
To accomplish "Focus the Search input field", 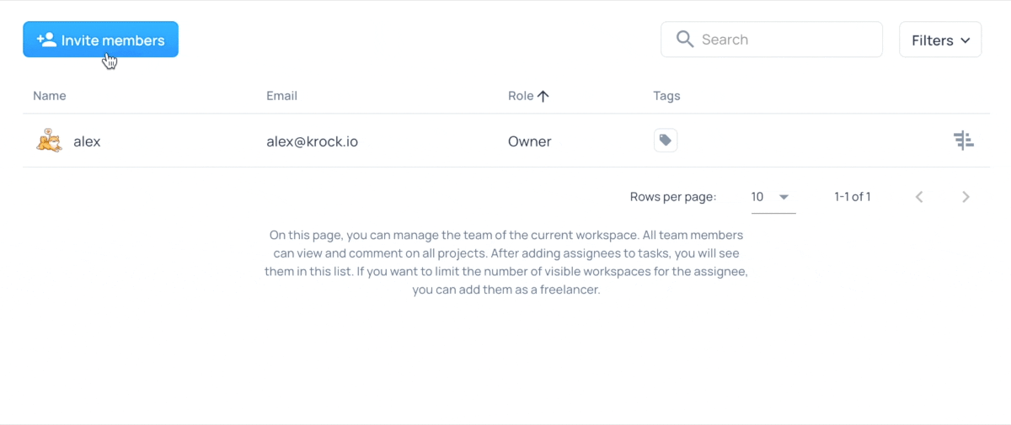I will (772, 40).
